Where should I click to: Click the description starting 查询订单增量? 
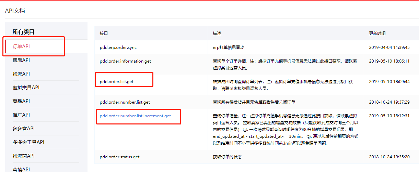pyautogui.click(x=285, y=130)
